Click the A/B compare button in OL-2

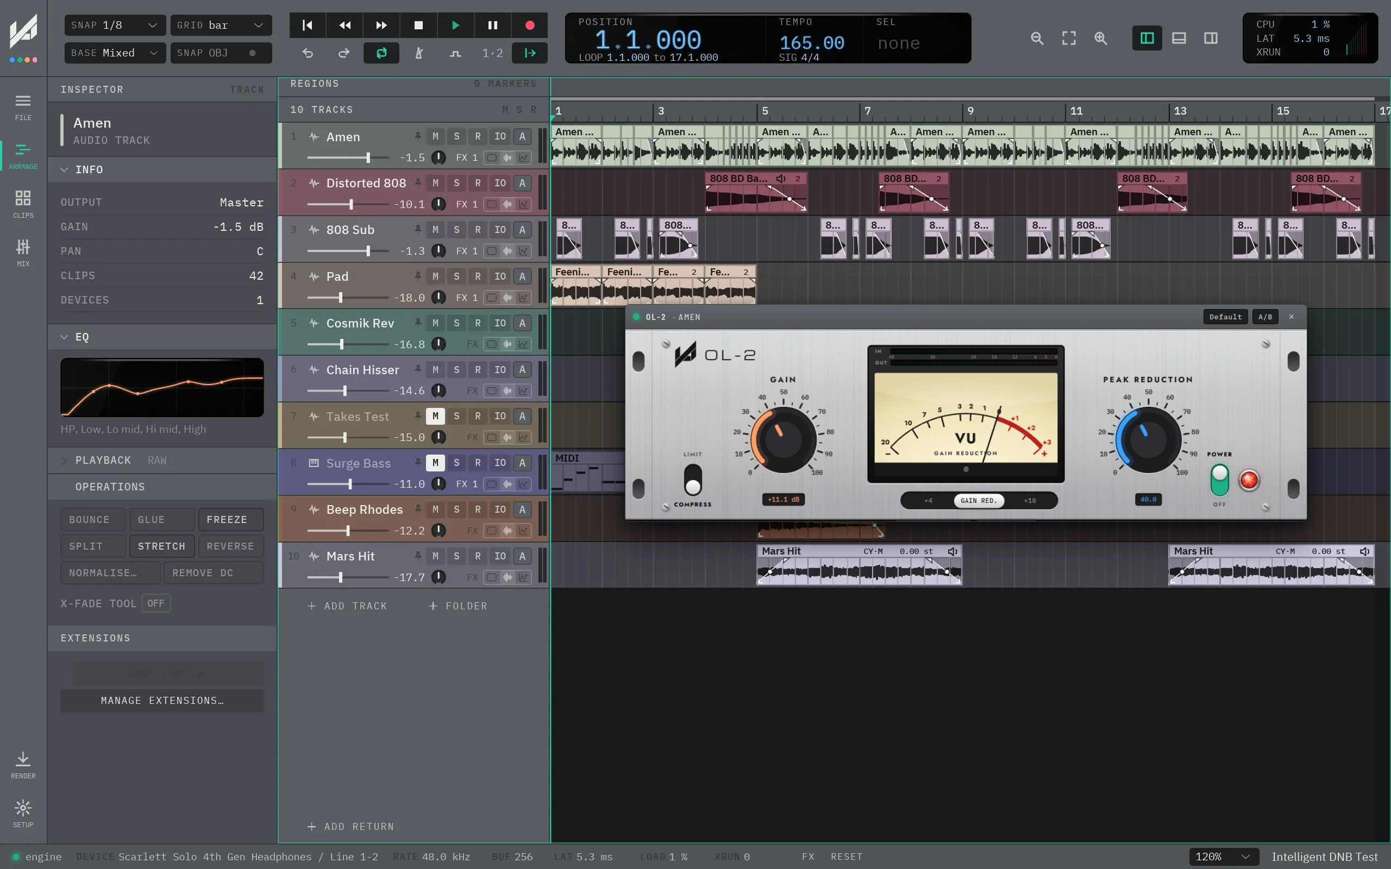click(x=1264, y=317)
